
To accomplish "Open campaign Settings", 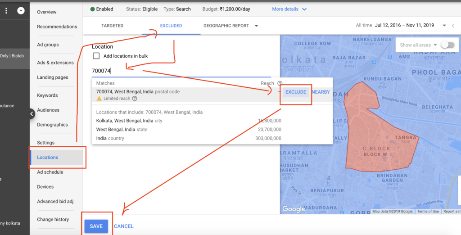I will coord(46,143).
